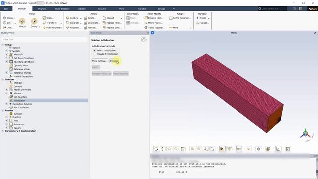
Task: Click Refine / Coarsen in the Adapt group
Action: coord(180,18)
